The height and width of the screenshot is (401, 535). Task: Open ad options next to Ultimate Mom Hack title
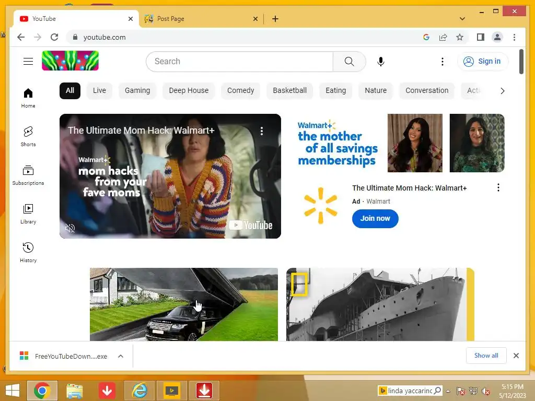498,187
